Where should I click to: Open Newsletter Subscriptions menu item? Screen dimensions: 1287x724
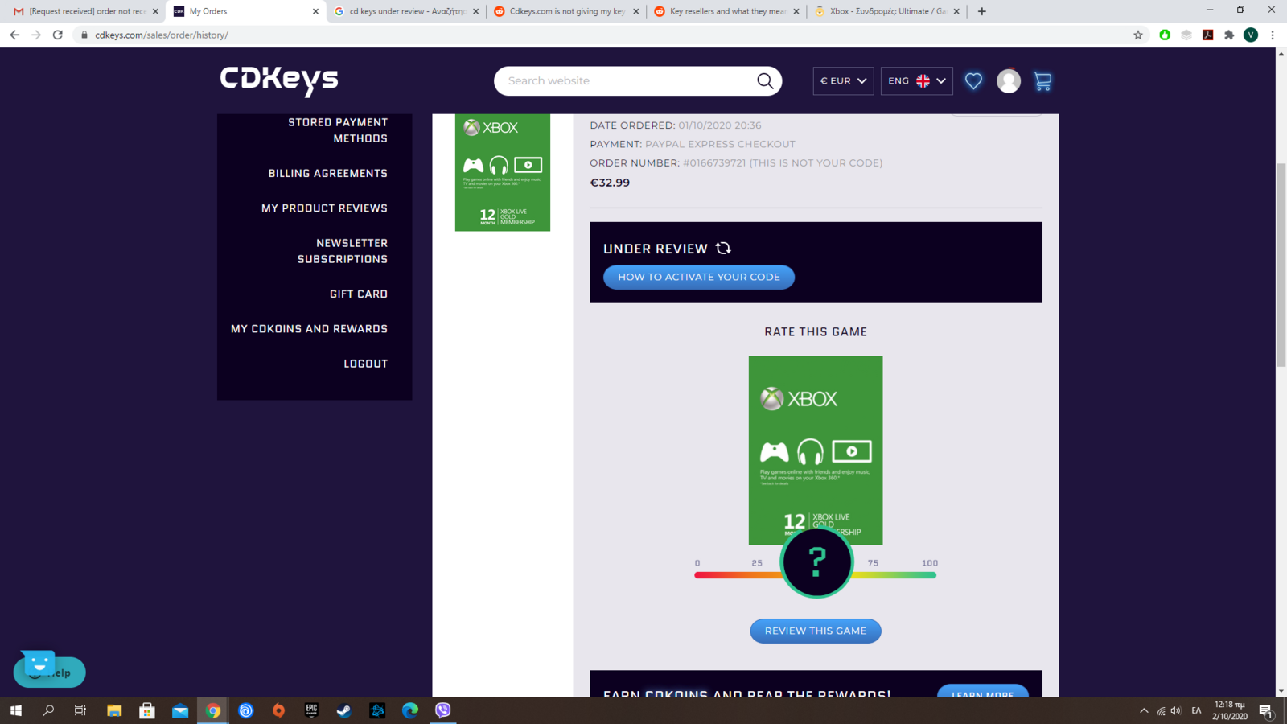point(343,251)
